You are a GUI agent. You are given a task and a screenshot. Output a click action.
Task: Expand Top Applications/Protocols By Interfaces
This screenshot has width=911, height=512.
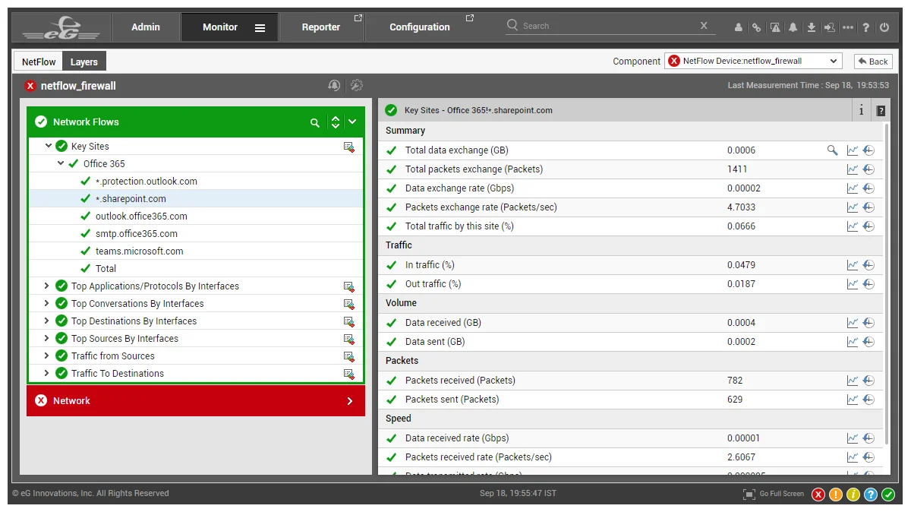[46, 286]
